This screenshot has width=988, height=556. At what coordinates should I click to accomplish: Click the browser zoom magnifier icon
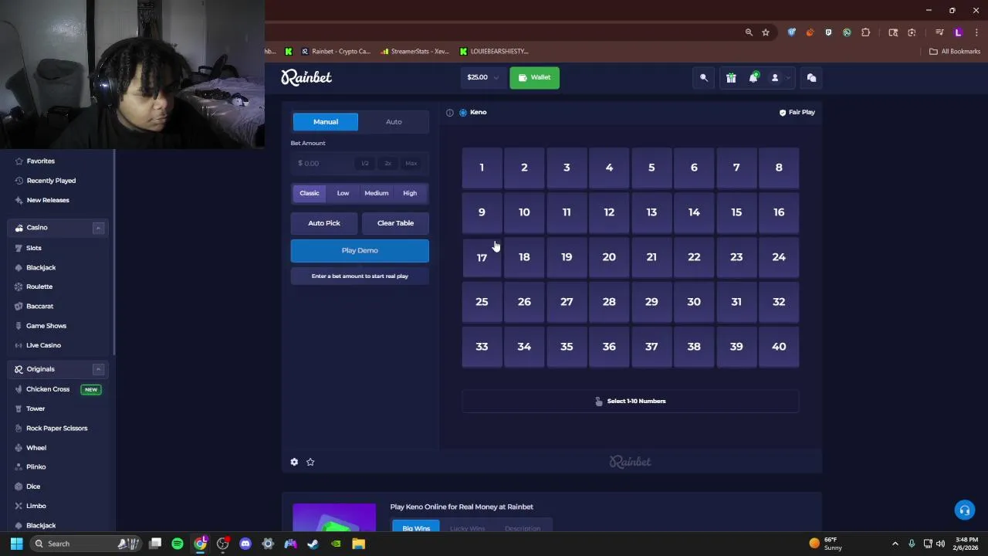pos(749,32)
